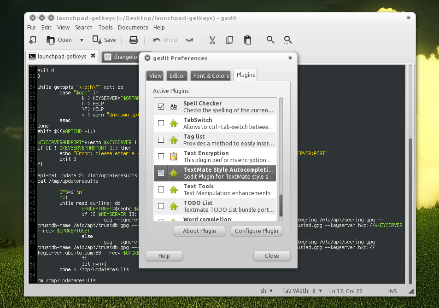
Task: Click the gedit window resize grip icon
Action: pos(411,291)
